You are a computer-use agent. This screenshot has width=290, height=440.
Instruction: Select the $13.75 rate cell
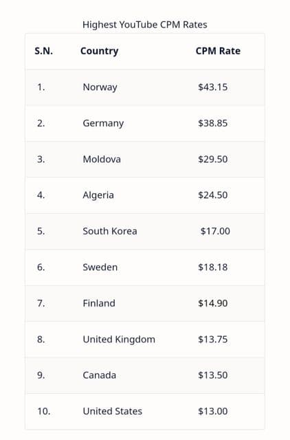pos(212,339)
